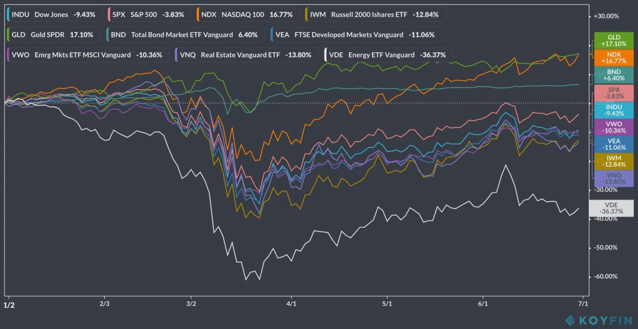The image size is (638, 329).
Task: Click the 6/1 date on the time axis
Action: 482,304
